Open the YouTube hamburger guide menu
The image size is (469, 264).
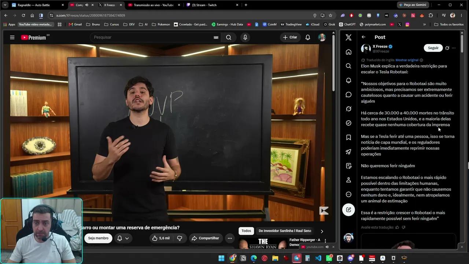[12, 37]
